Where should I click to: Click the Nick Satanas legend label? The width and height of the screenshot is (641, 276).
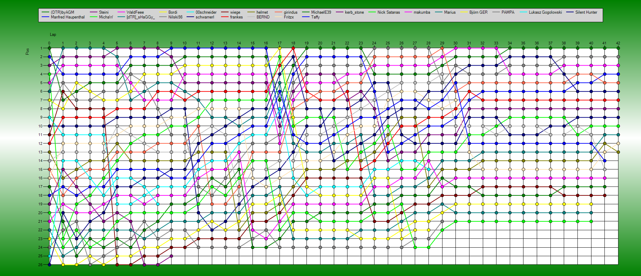coord(389,12)
